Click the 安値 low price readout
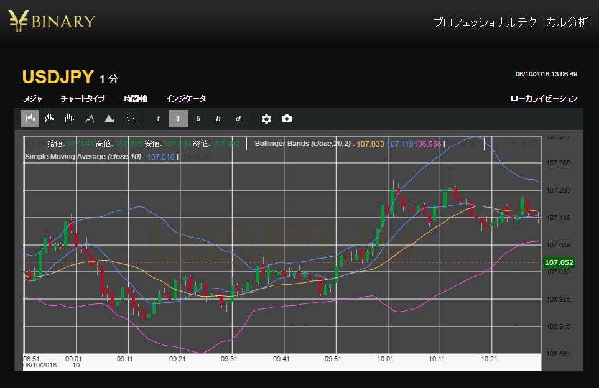 [168, 144]
